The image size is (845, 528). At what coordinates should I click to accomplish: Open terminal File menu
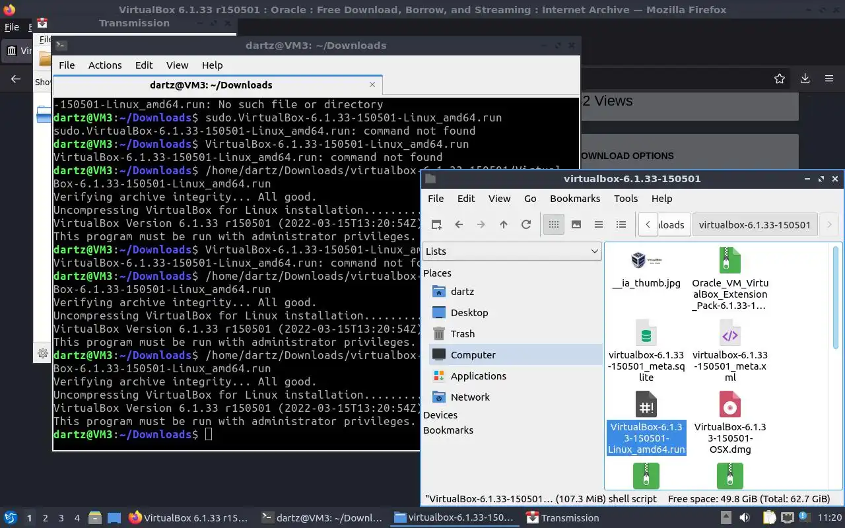(67, 65)
